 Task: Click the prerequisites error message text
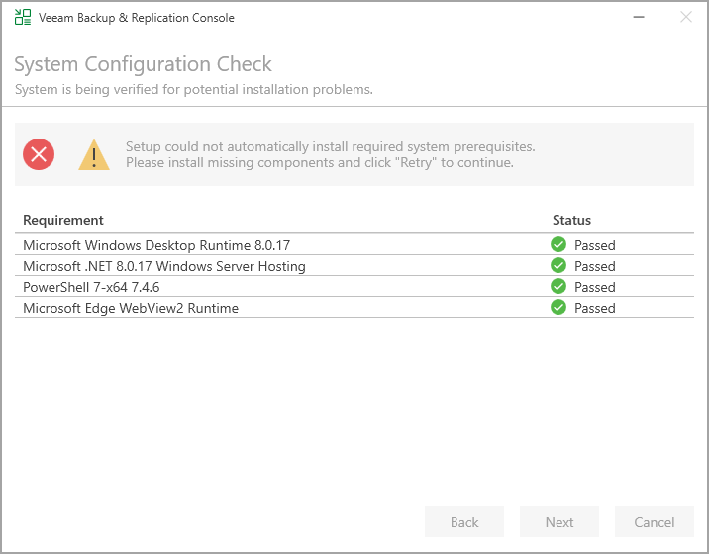coord(330,154)
